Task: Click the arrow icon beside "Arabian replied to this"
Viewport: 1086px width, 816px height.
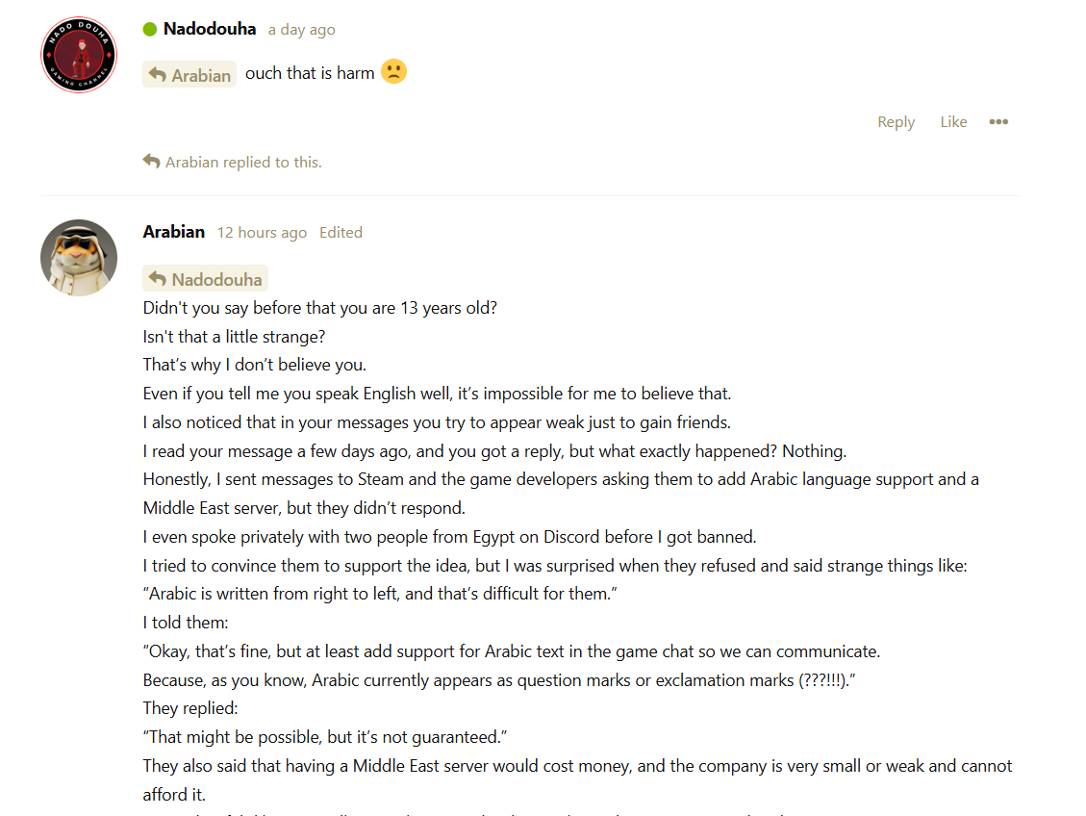Action: 151,162
